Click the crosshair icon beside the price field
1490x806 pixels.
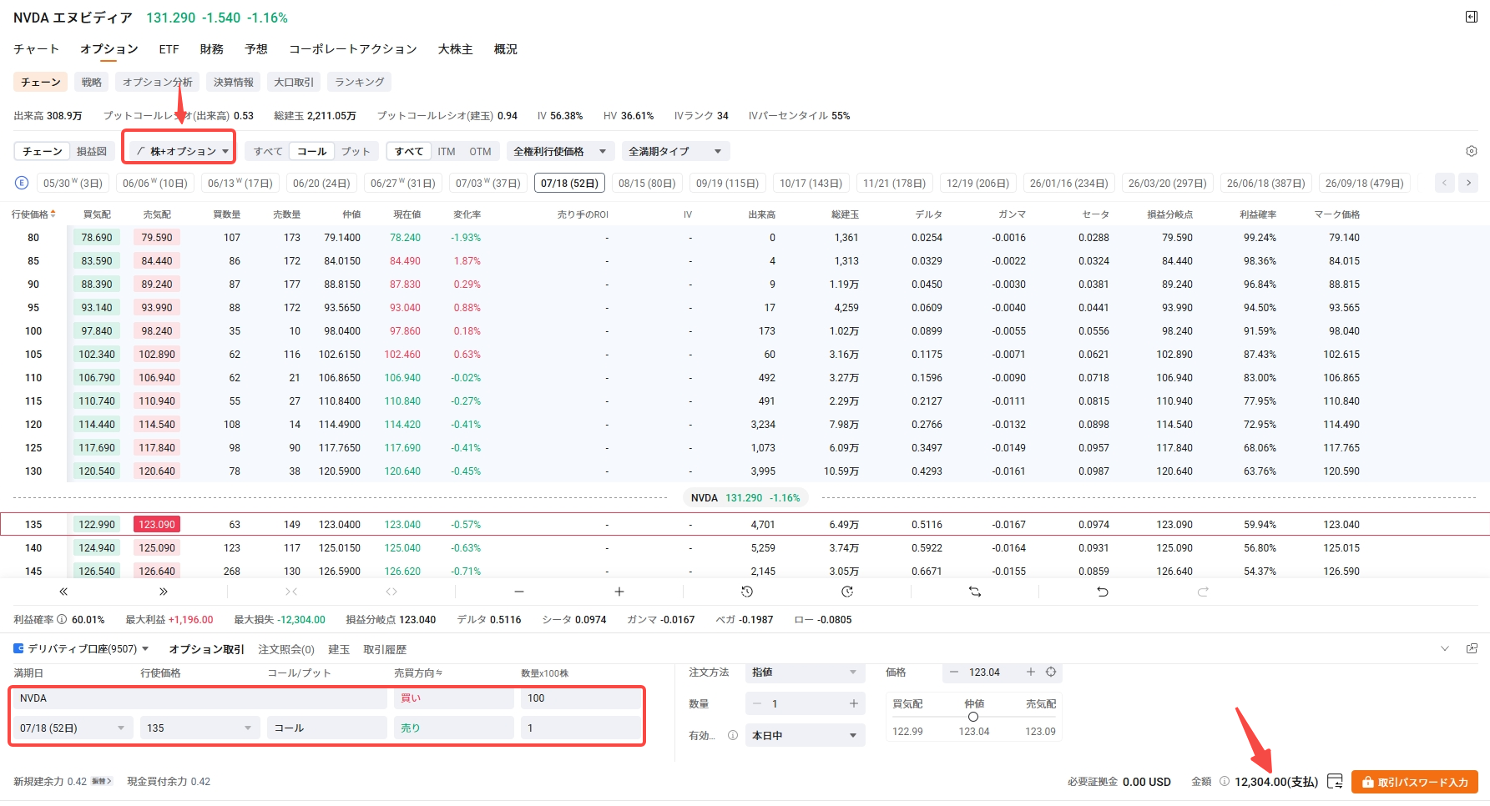(1051, 673)
